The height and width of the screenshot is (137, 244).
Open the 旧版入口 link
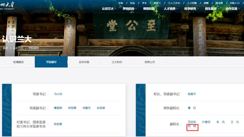tap(235, 3)
